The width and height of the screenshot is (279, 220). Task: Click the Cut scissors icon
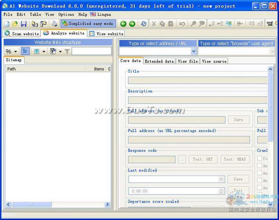[154, 24]
